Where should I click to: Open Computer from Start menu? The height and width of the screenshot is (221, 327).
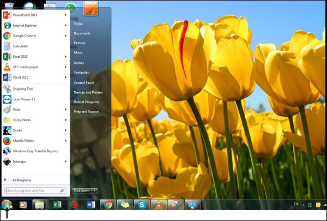(81, 73)
